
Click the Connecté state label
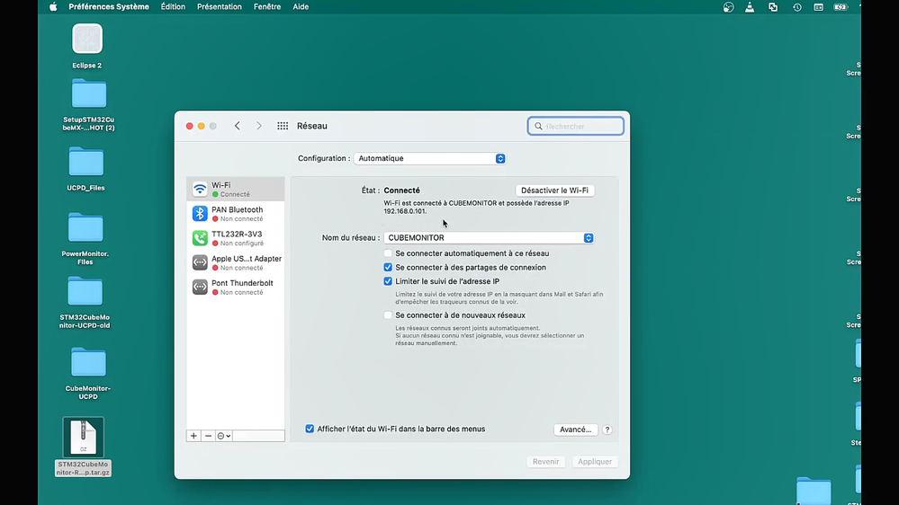pos(401,190)
